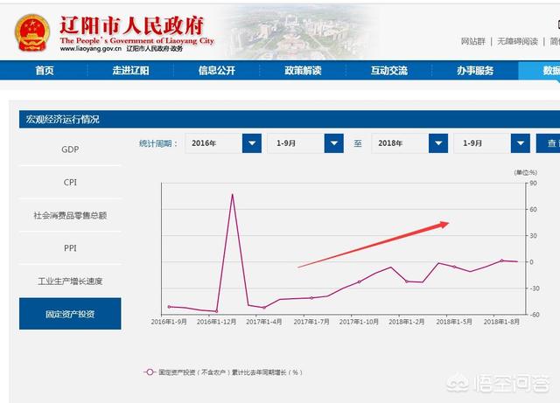Show 社会消费品零售总额 indicator chart
The image size is (560, 403).
[70, 215]
